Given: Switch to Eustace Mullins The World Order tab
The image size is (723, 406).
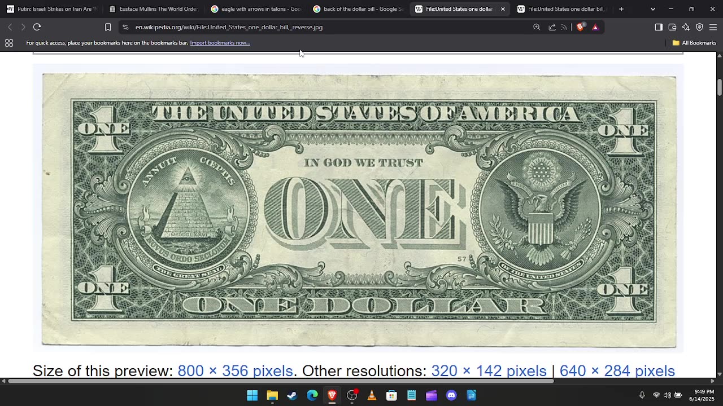Looking at the screenshot, I should [154, 9].
